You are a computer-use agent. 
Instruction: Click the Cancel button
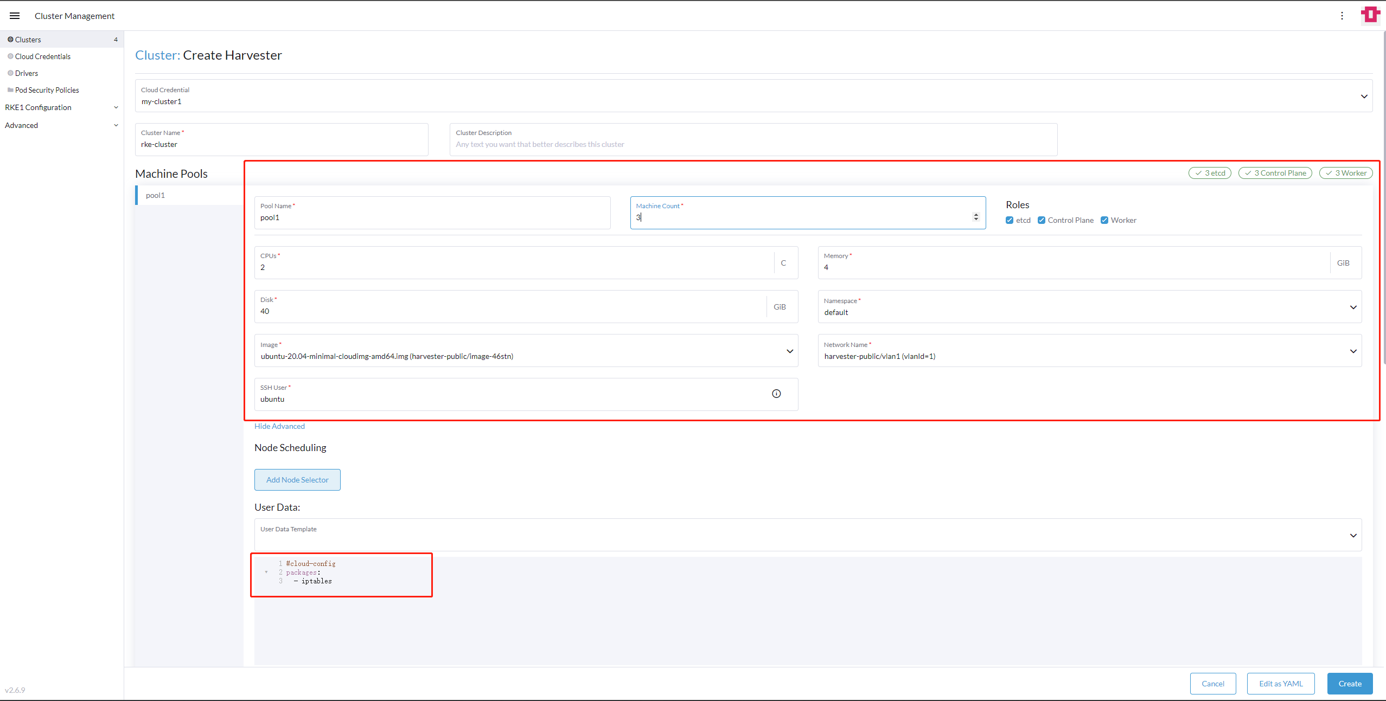pos(1213,684)
